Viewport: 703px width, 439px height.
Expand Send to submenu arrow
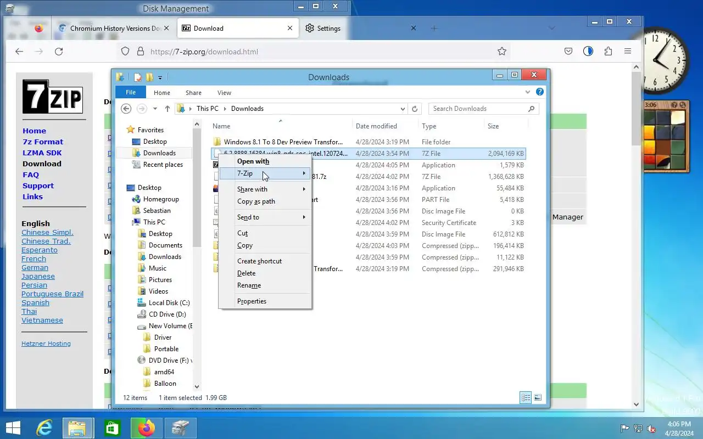coord(304,217)
